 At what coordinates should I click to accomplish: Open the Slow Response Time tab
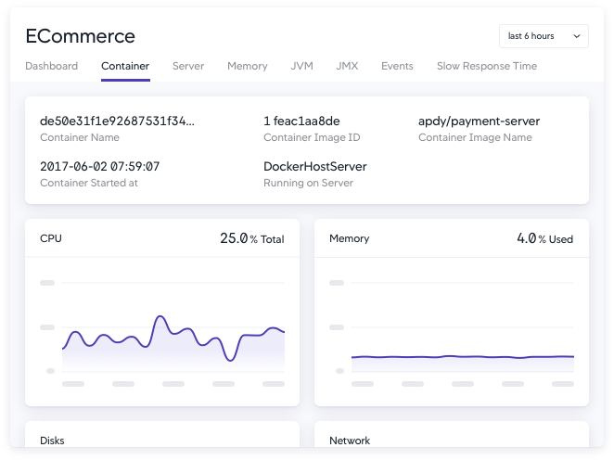(x=486, y=66)
